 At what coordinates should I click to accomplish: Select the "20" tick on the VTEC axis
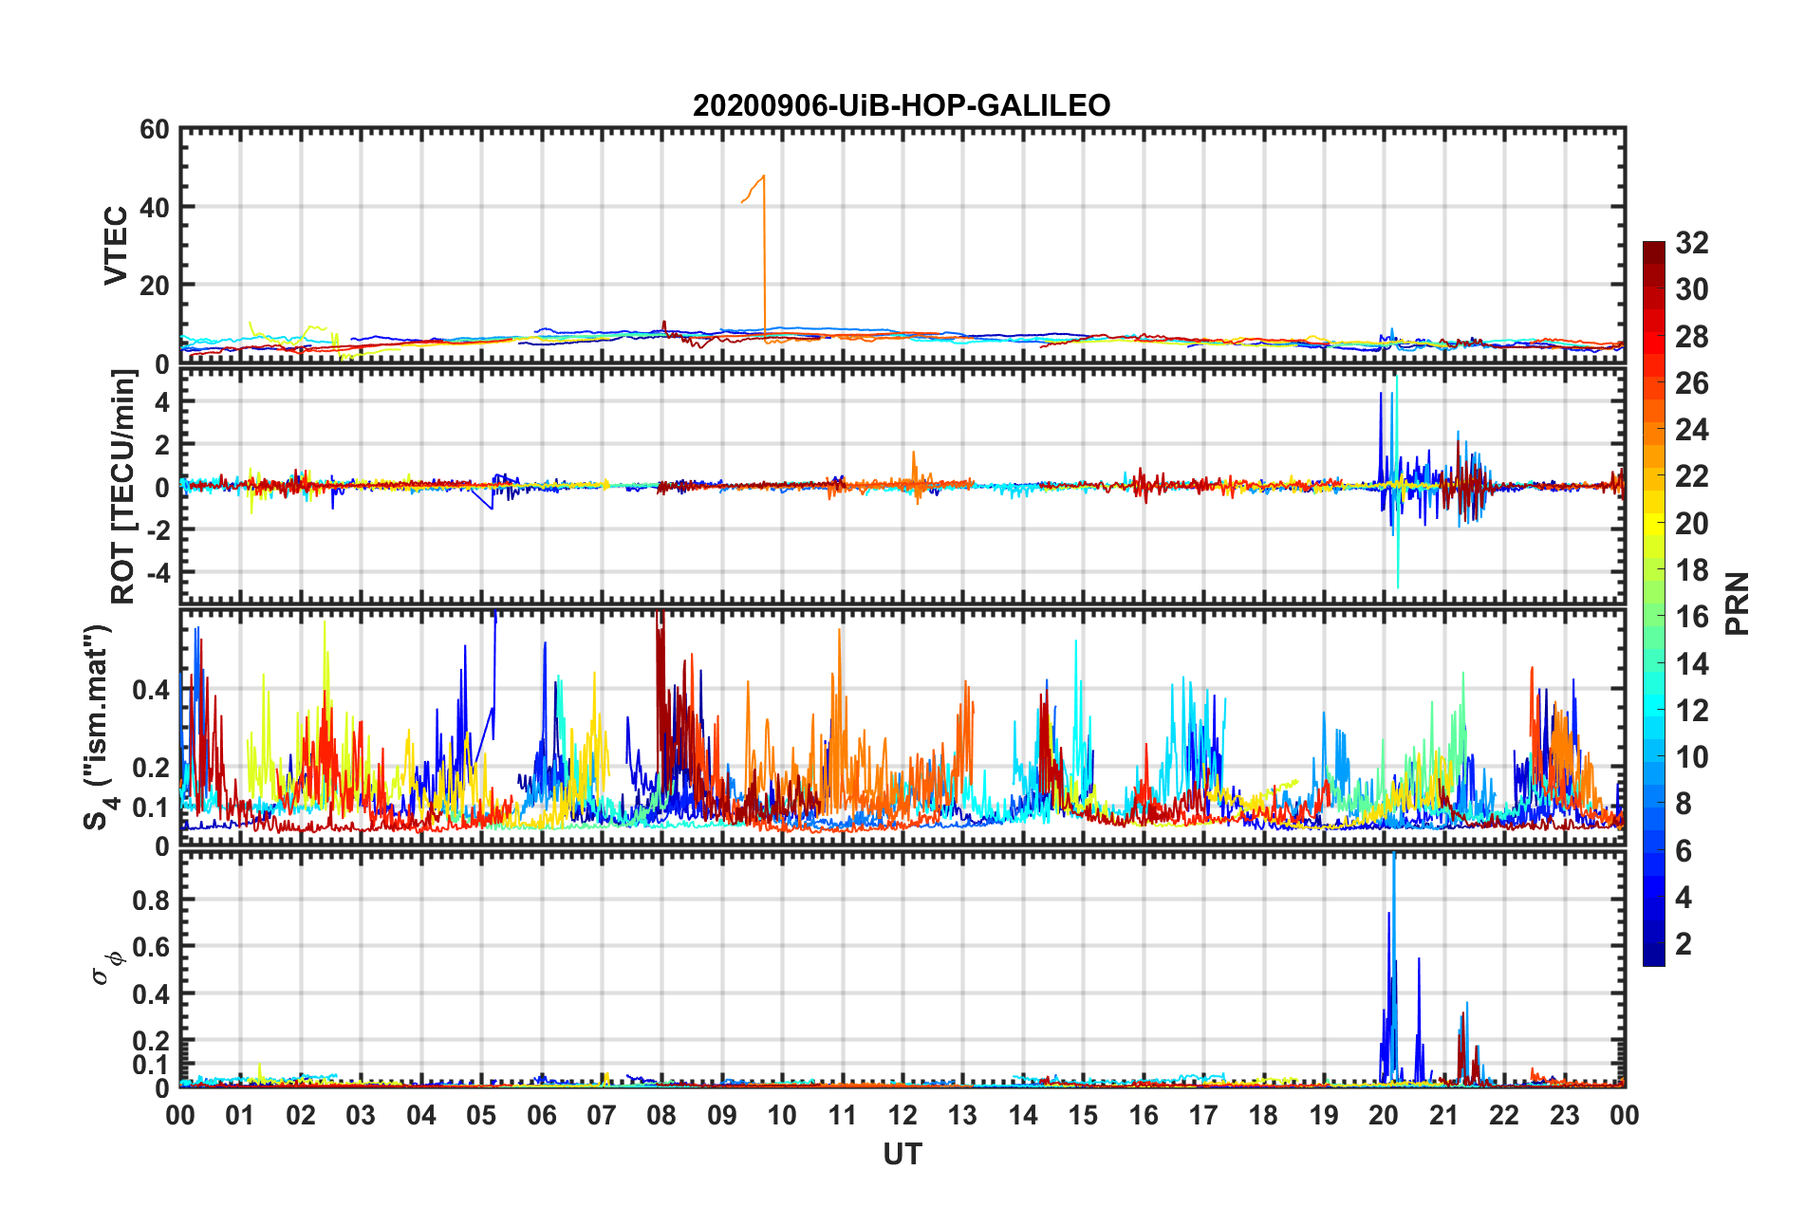[155, 285]
